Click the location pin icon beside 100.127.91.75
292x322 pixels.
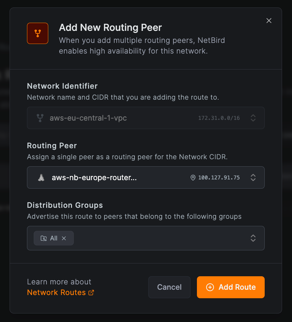tap(193, 178)
